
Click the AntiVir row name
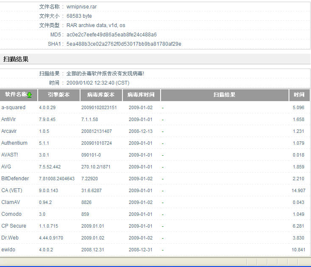coord(8,119)
